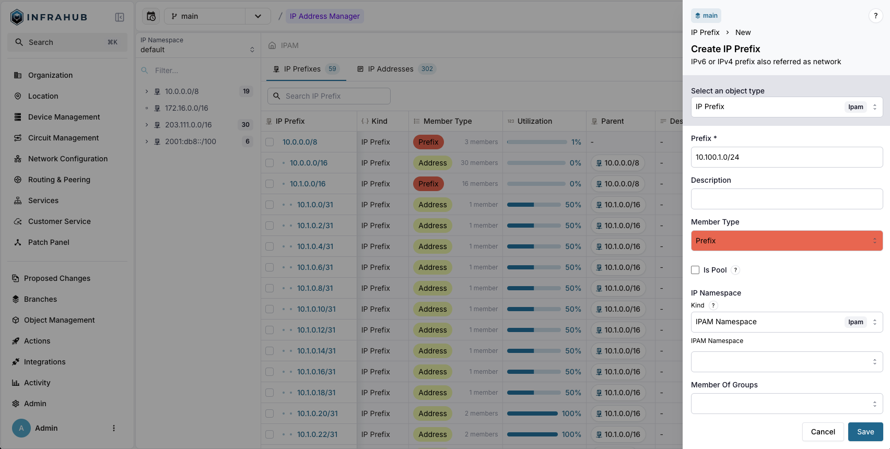Select the 10.0.0.0/8 row checkbox
The height and width of the screenshot is (449, 890).
click(270, 142)
